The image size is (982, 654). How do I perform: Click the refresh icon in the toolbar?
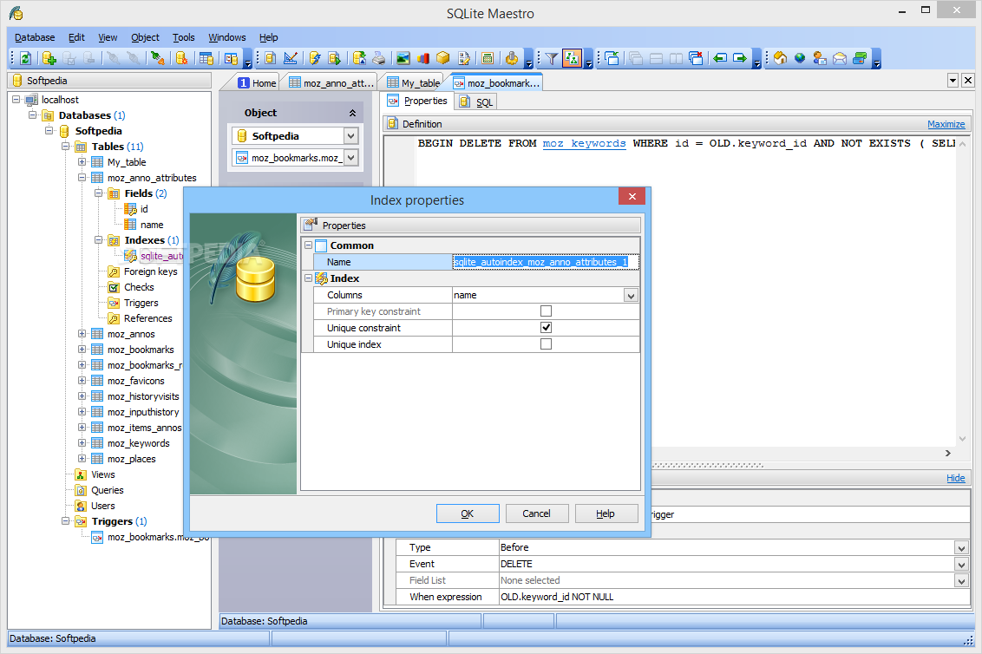click(26, 58)
